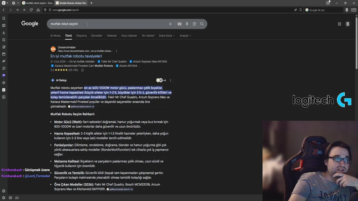This screenshot has height=201, width=358.
Task: Clear the Google search query
Action: (x=170, y=24)
